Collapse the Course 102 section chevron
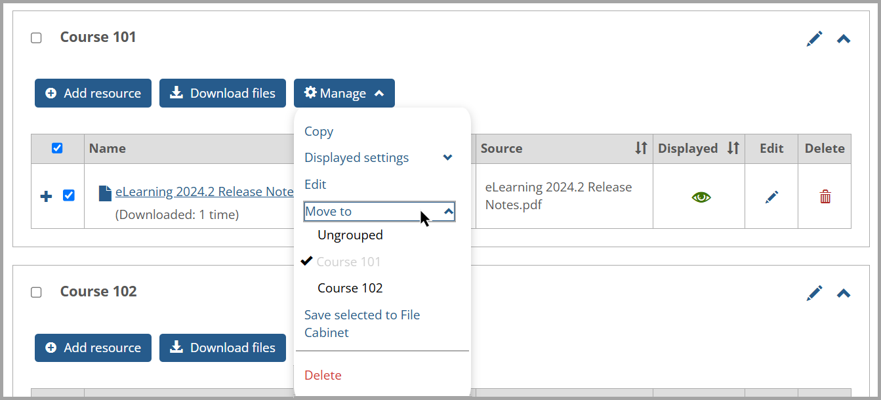Viewport: 881px width, 400px height. point(844,292)
